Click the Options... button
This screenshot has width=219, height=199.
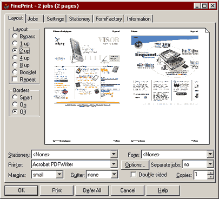click(135, 165)
